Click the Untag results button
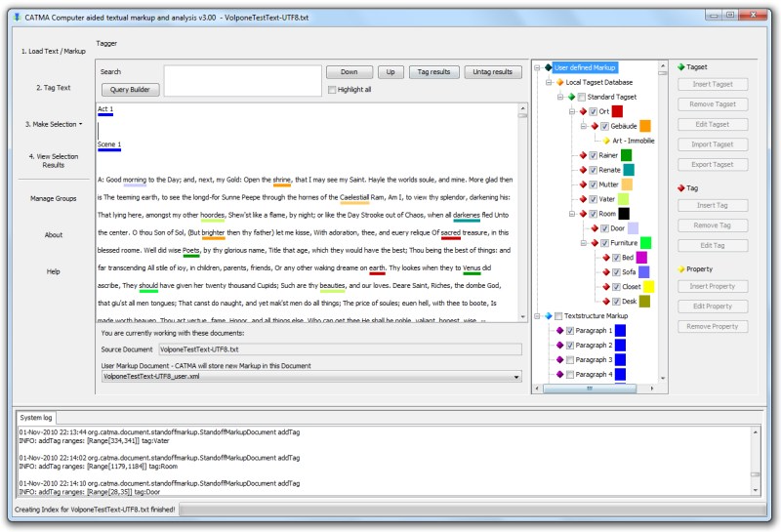 pyautogui.click(x=493, y=71)
